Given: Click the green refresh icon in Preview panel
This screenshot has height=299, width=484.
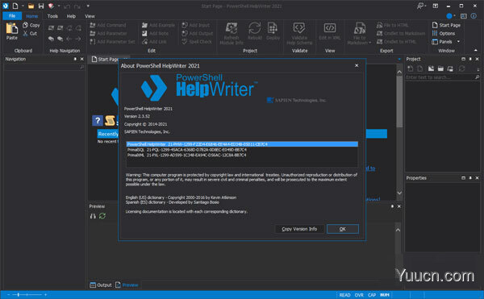Looking at the screenshot, I should tap(102, 216).
